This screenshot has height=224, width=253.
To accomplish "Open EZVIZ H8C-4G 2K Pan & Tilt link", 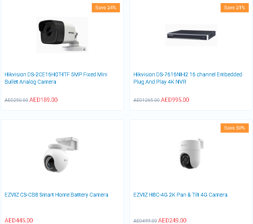I will [x=180, y=195].
